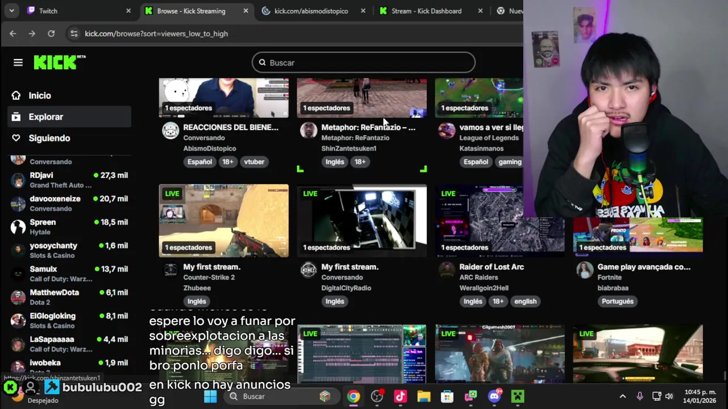Open REACCIONES DEL BIENE... stream title

[x=231, y=127]
